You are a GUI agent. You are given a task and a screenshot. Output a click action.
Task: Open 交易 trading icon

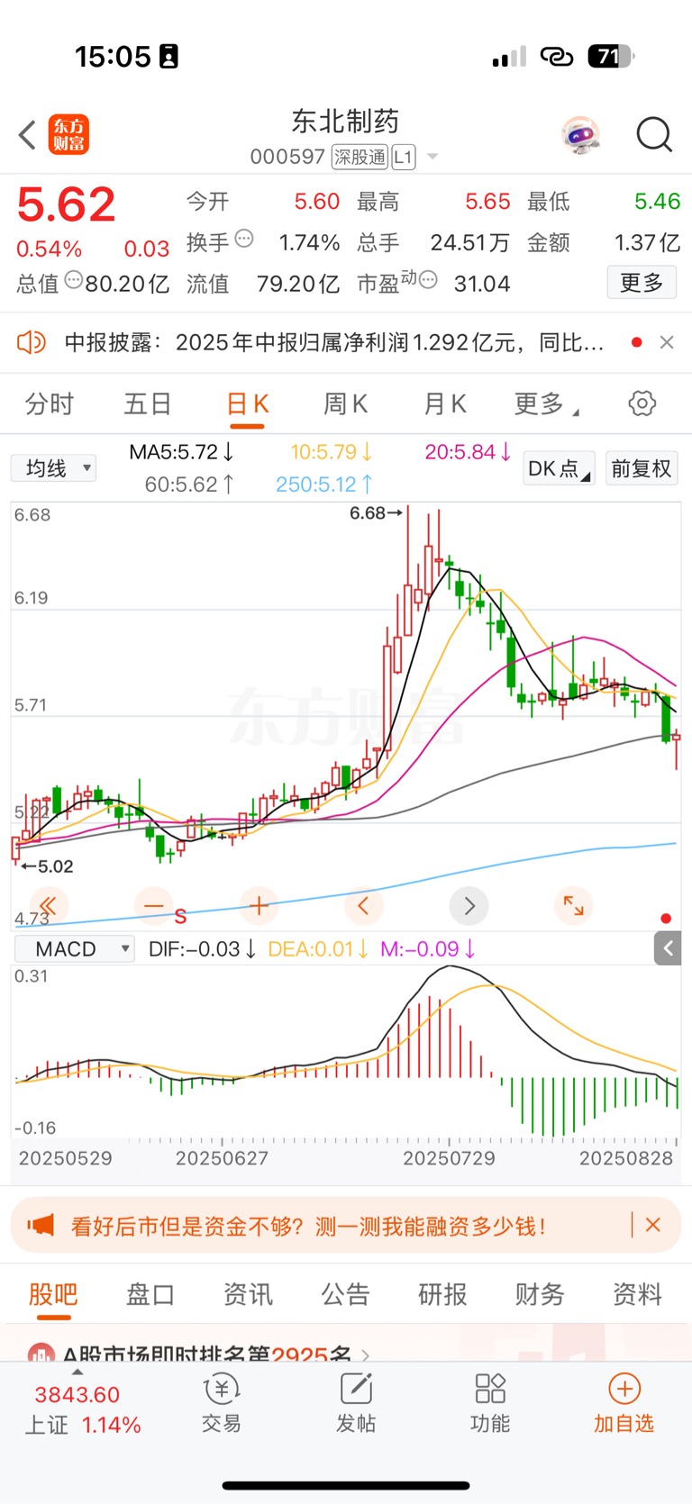pyautogui.click(x=221, y=1402)
